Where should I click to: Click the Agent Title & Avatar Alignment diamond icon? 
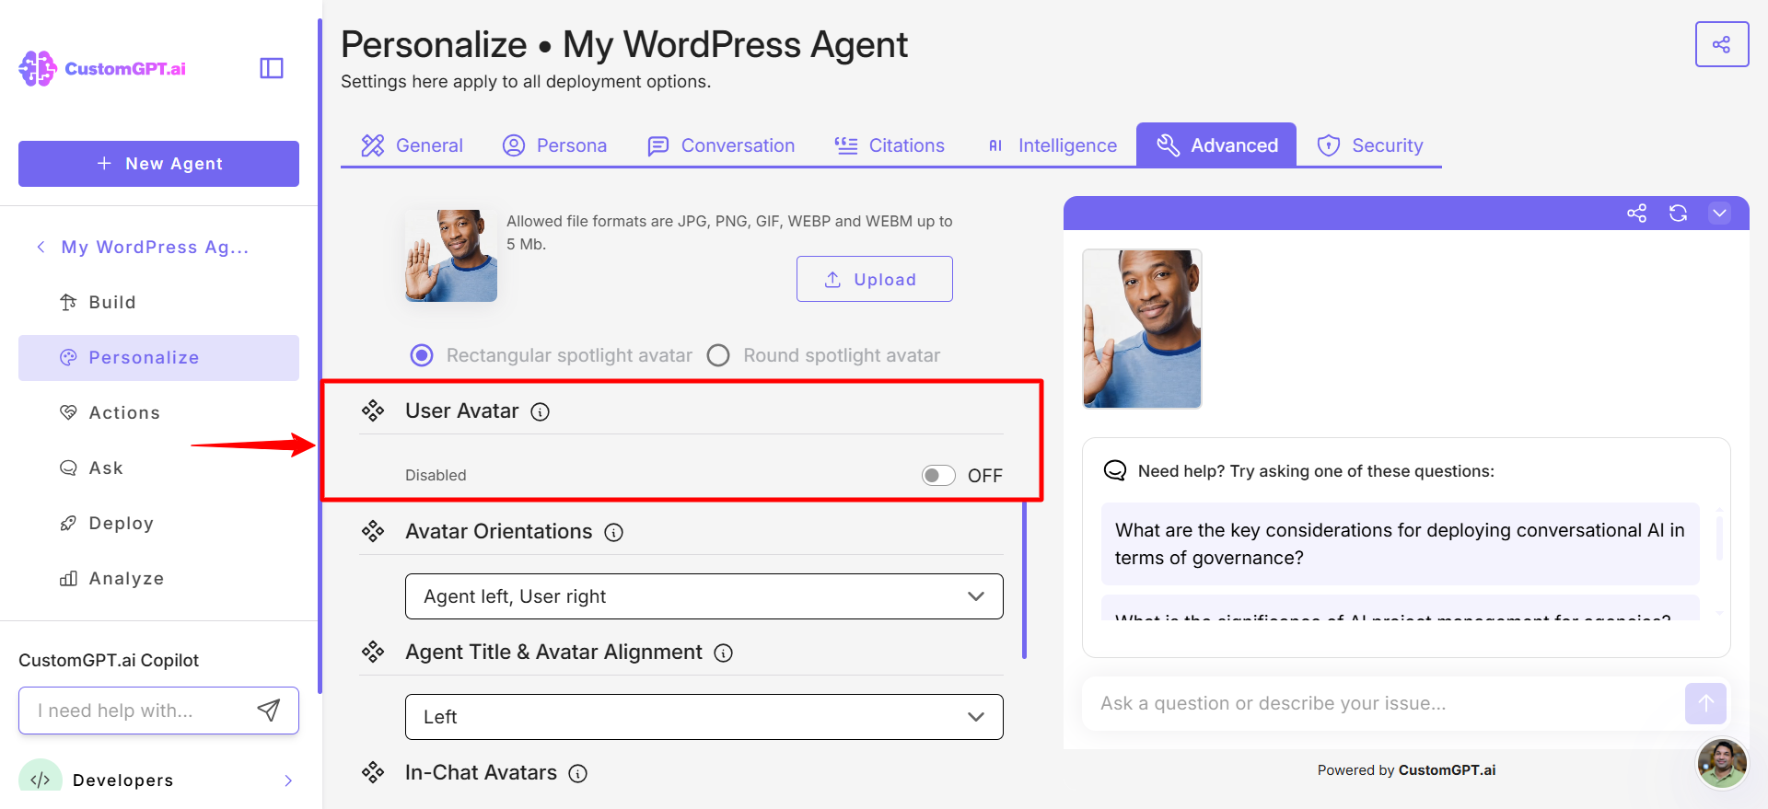tap(373, 652)
